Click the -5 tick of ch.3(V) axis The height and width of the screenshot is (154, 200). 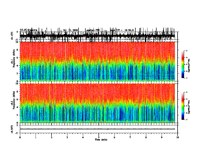(17, 133)
